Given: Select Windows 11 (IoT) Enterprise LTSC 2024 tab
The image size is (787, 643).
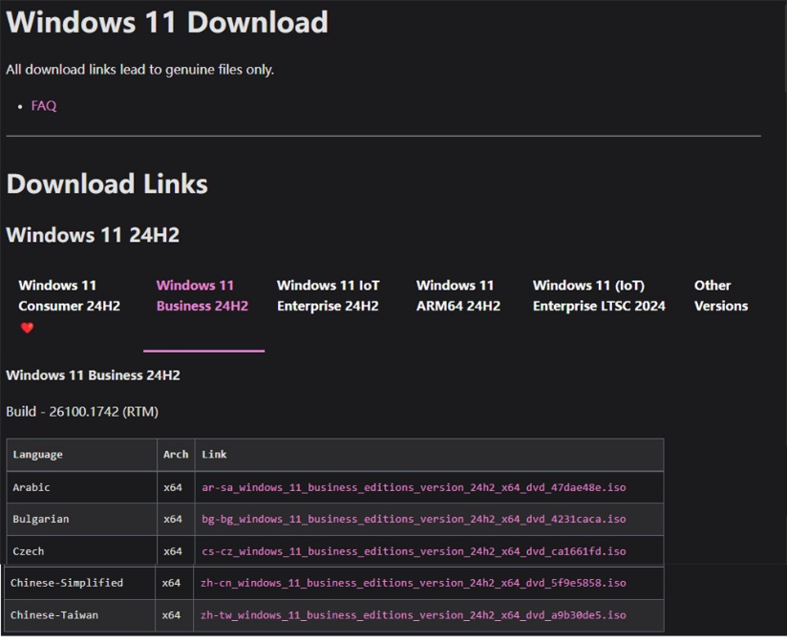Looking at the screenshot, I should pyautogui.click(x=599, y=295).
